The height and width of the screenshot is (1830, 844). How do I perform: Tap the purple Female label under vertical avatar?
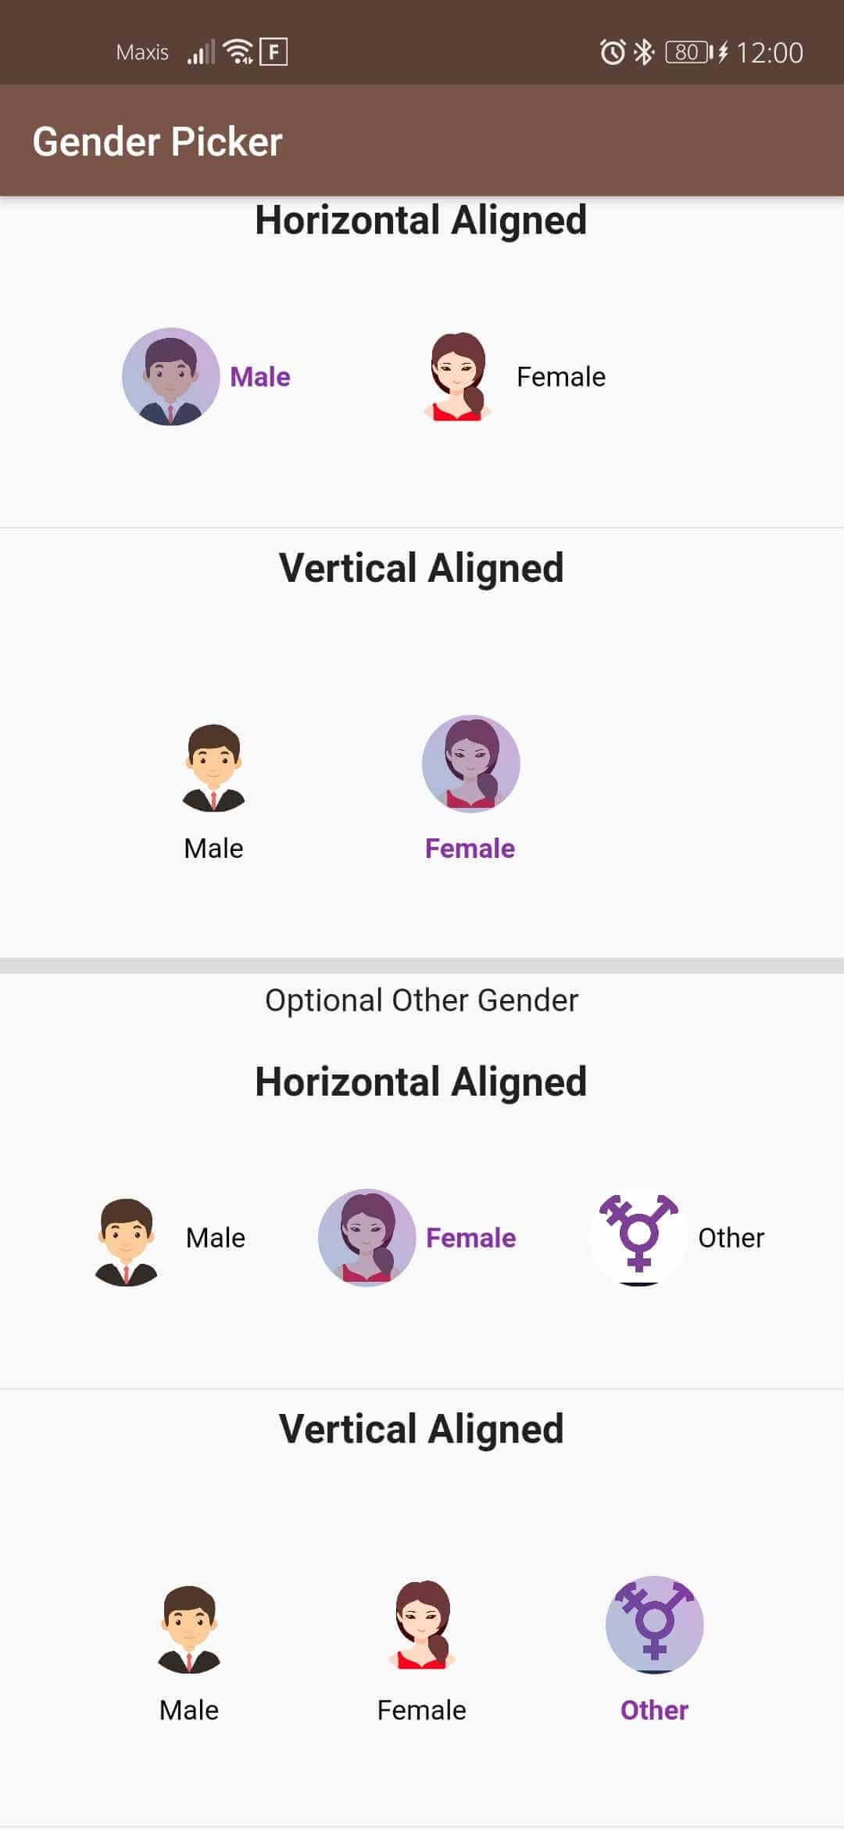click(470, 849)
